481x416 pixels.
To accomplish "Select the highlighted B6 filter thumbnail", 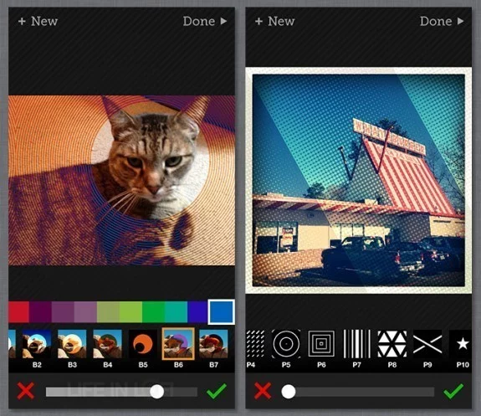I will coord(178,344).
